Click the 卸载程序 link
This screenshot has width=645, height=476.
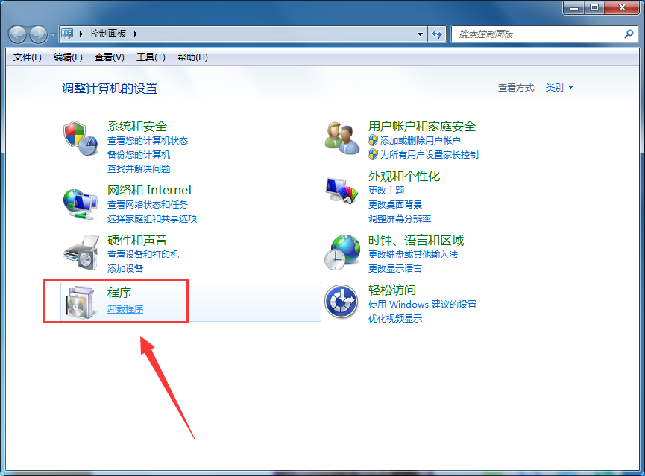[125, 308]
